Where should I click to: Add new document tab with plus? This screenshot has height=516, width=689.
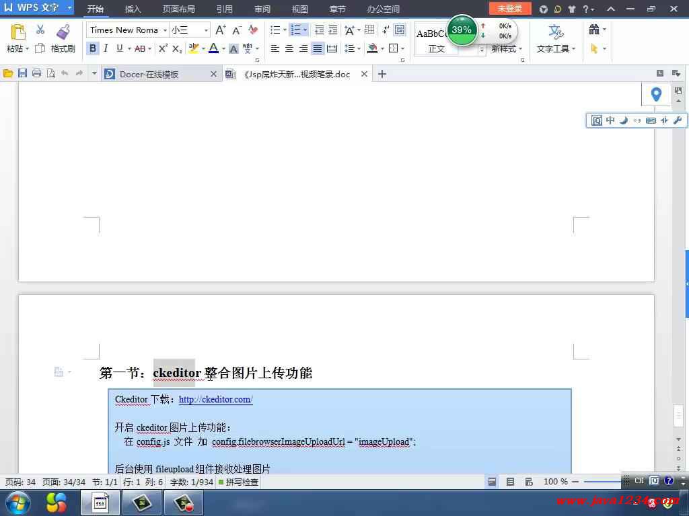pos(382,74)
